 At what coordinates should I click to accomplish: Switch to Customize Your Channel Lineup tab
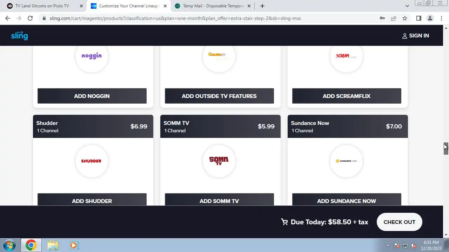128,6
